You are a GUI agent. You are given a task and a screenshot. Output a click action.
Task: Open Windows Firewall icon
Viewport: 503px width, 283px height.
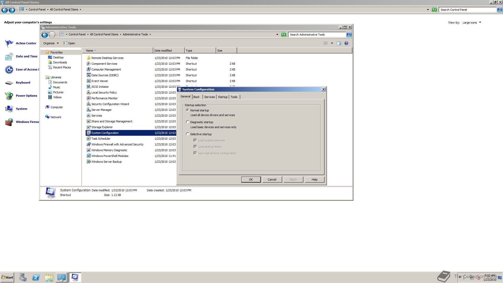pos(9,122)
